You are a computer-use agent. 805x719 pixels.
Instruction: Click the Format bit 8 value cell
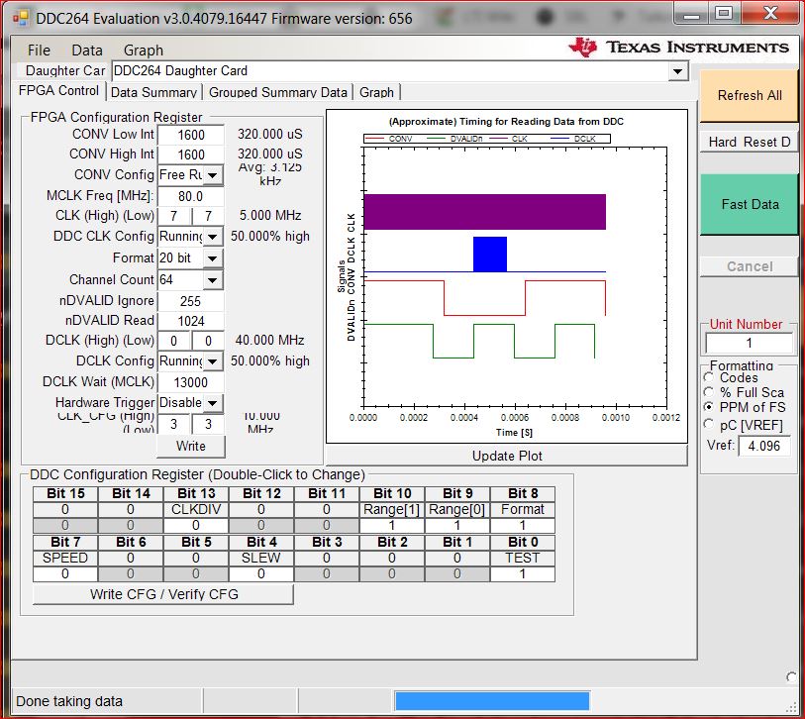click(x=523, y=525)
